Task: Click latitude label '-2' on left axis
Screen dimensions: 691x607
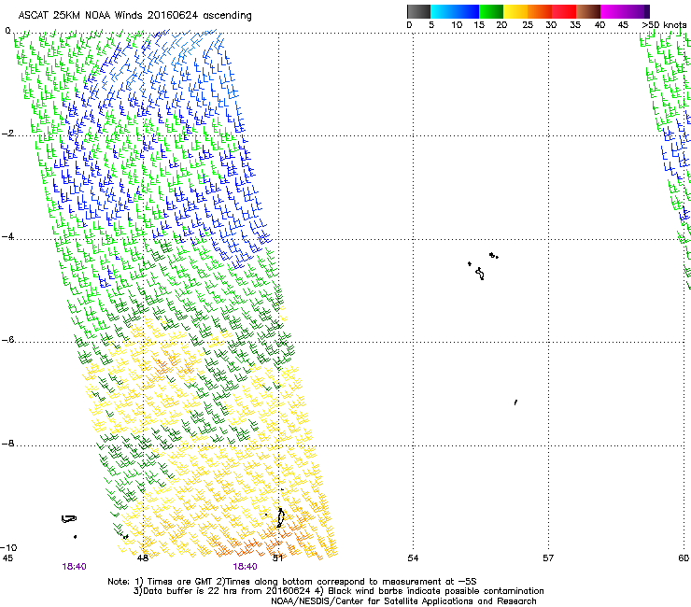Action: tap(7, 134)
